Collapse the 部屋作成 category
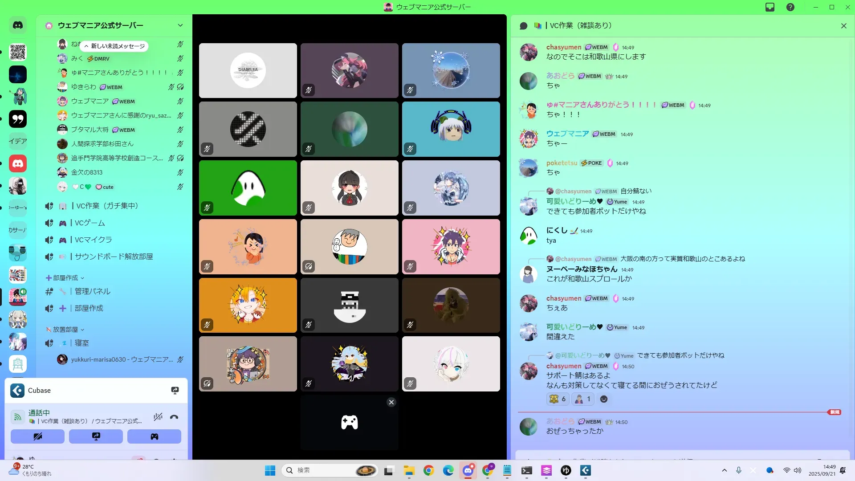The height and width of the screenshot is (481, 855). point(65,278)
